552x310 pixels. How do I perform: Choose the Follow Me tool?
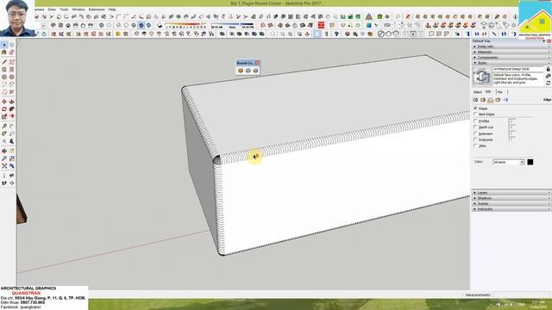tap(11, 109)
